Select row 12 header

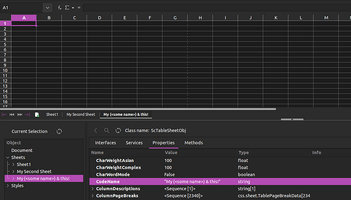[x=5, y=81]
